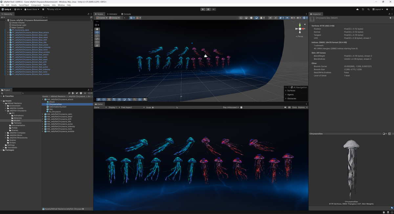Select the Transform tool in Scene toolbar
This screenshot has height=214, width=394.
[97, 46]
